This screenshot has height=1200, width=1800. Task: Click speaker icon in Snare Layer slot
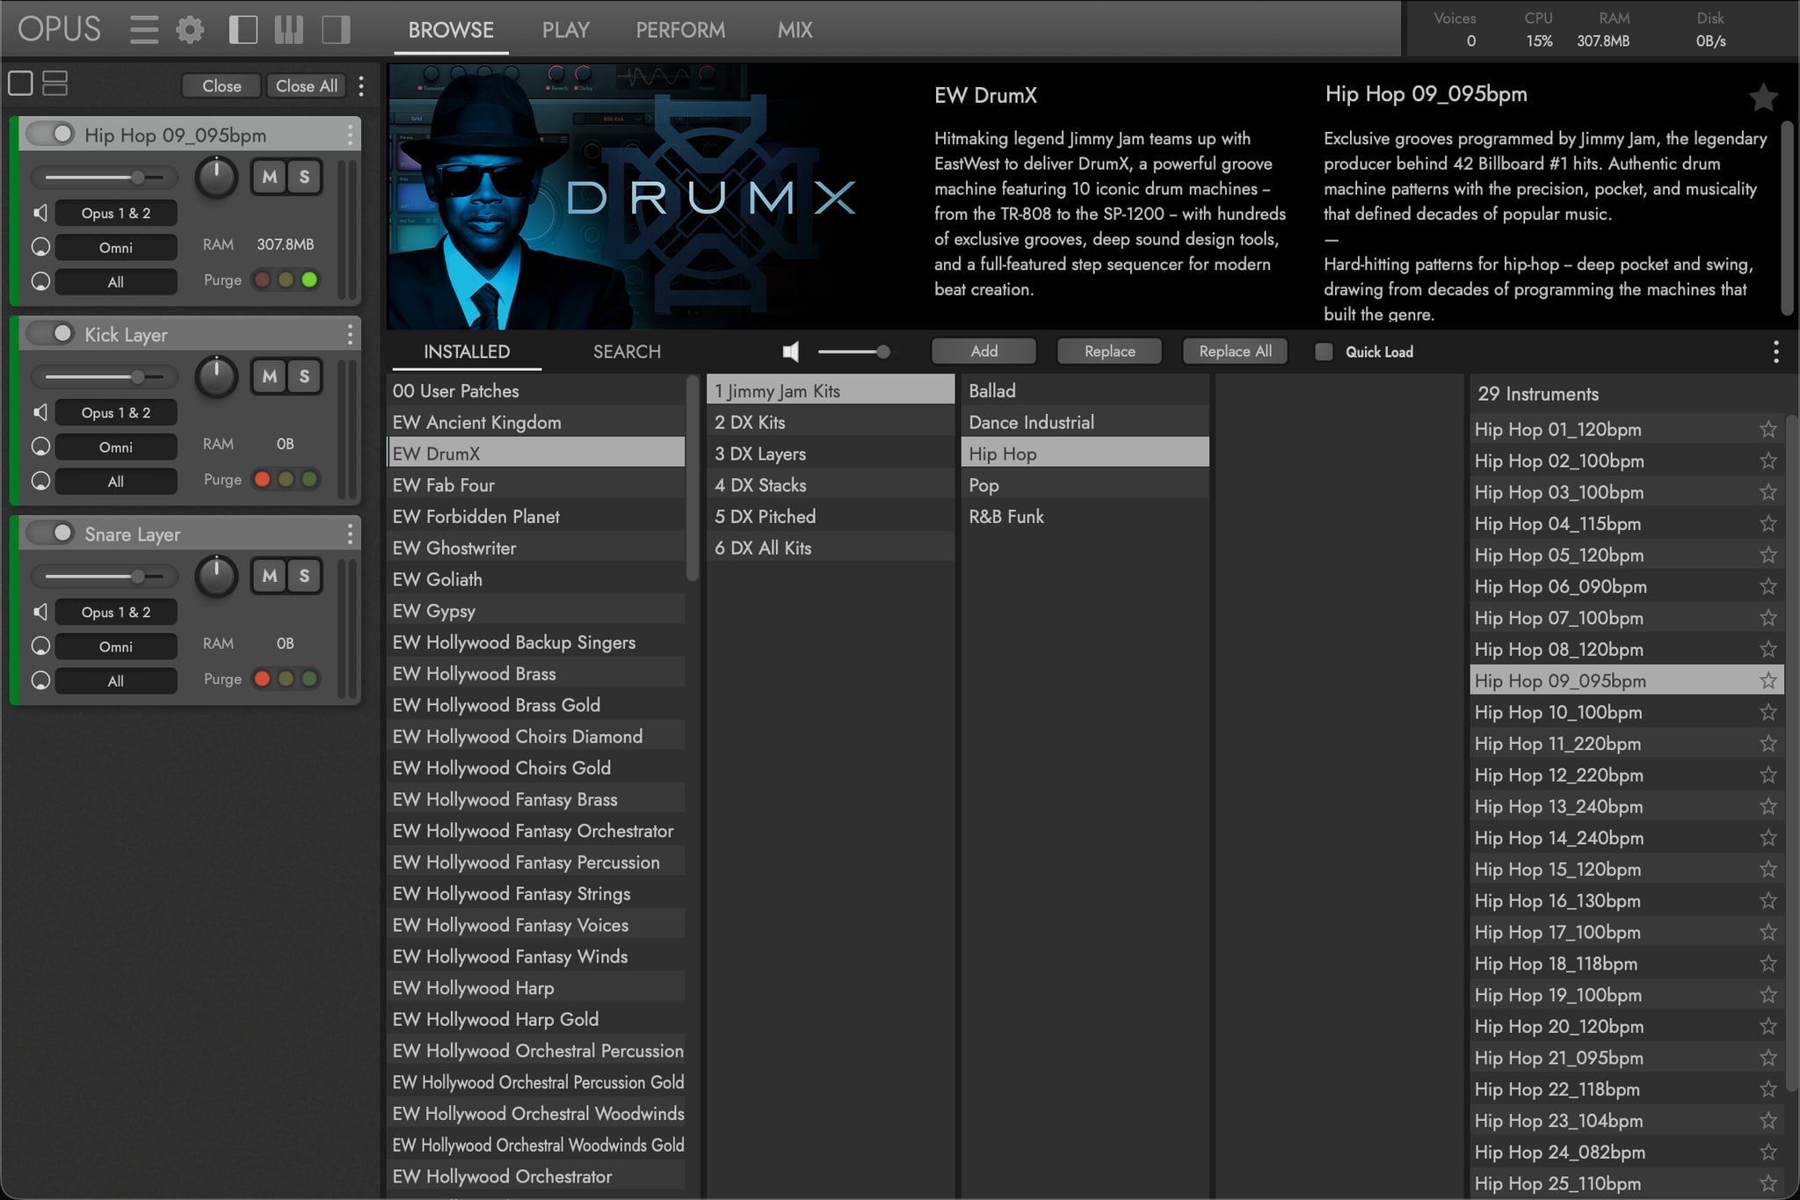[40, 612]
